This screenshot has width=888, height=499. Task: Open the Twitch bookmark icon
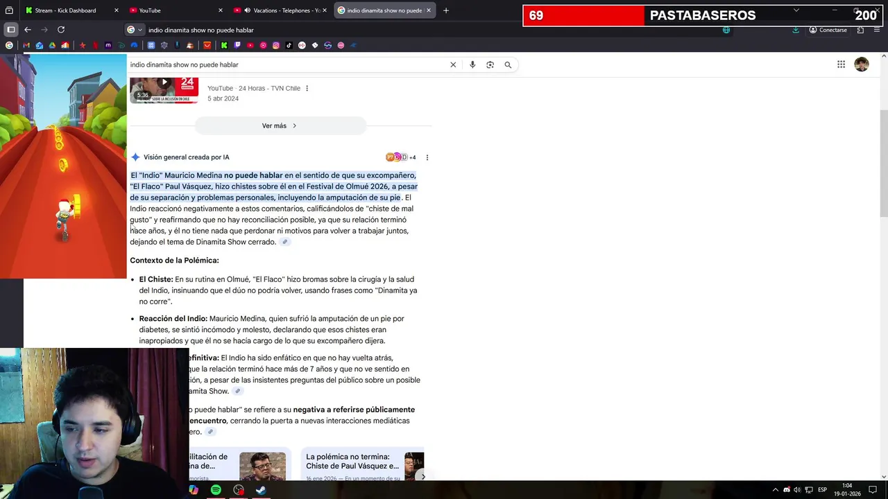coord(237,45)
